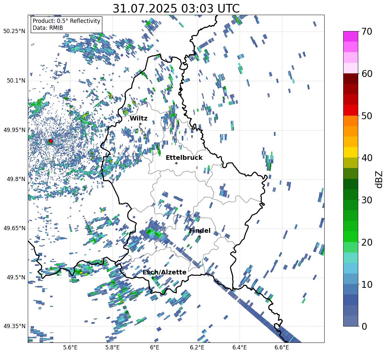Pick the dark maroon swatch just below 60
Viewport: 387px width, 354px height.
pos(350,79)
